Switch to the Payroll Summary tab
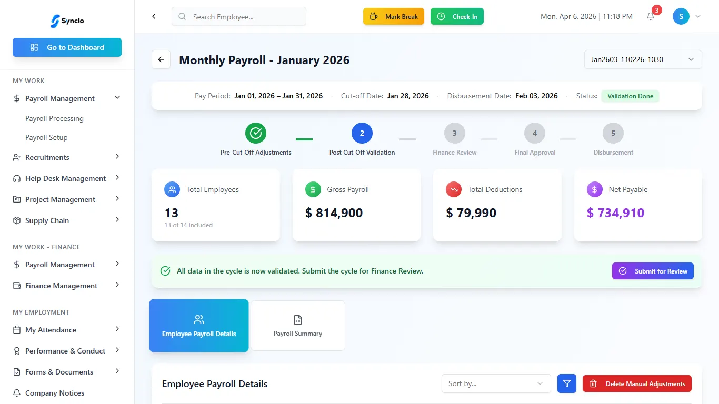This screenshot has height=404, width=719. (x=298, y=326)
